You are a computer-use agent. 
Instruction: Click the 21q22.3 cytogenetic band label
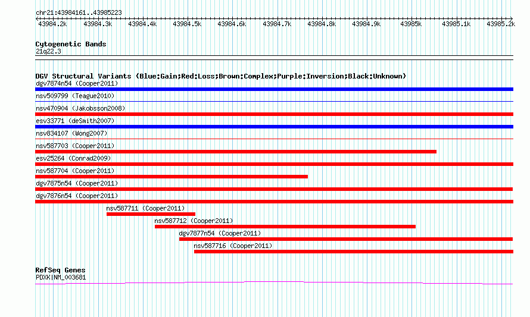48,51
